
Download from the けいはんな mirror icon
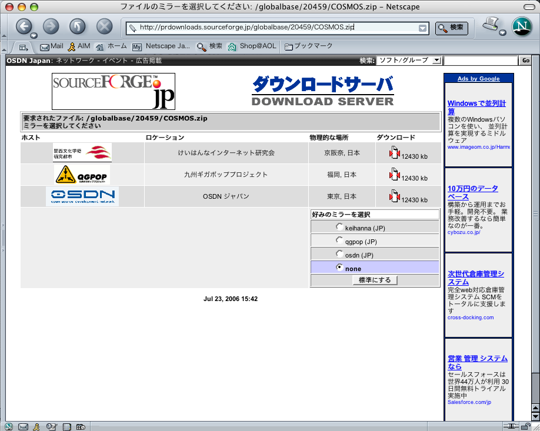click(x=394, y=152)
